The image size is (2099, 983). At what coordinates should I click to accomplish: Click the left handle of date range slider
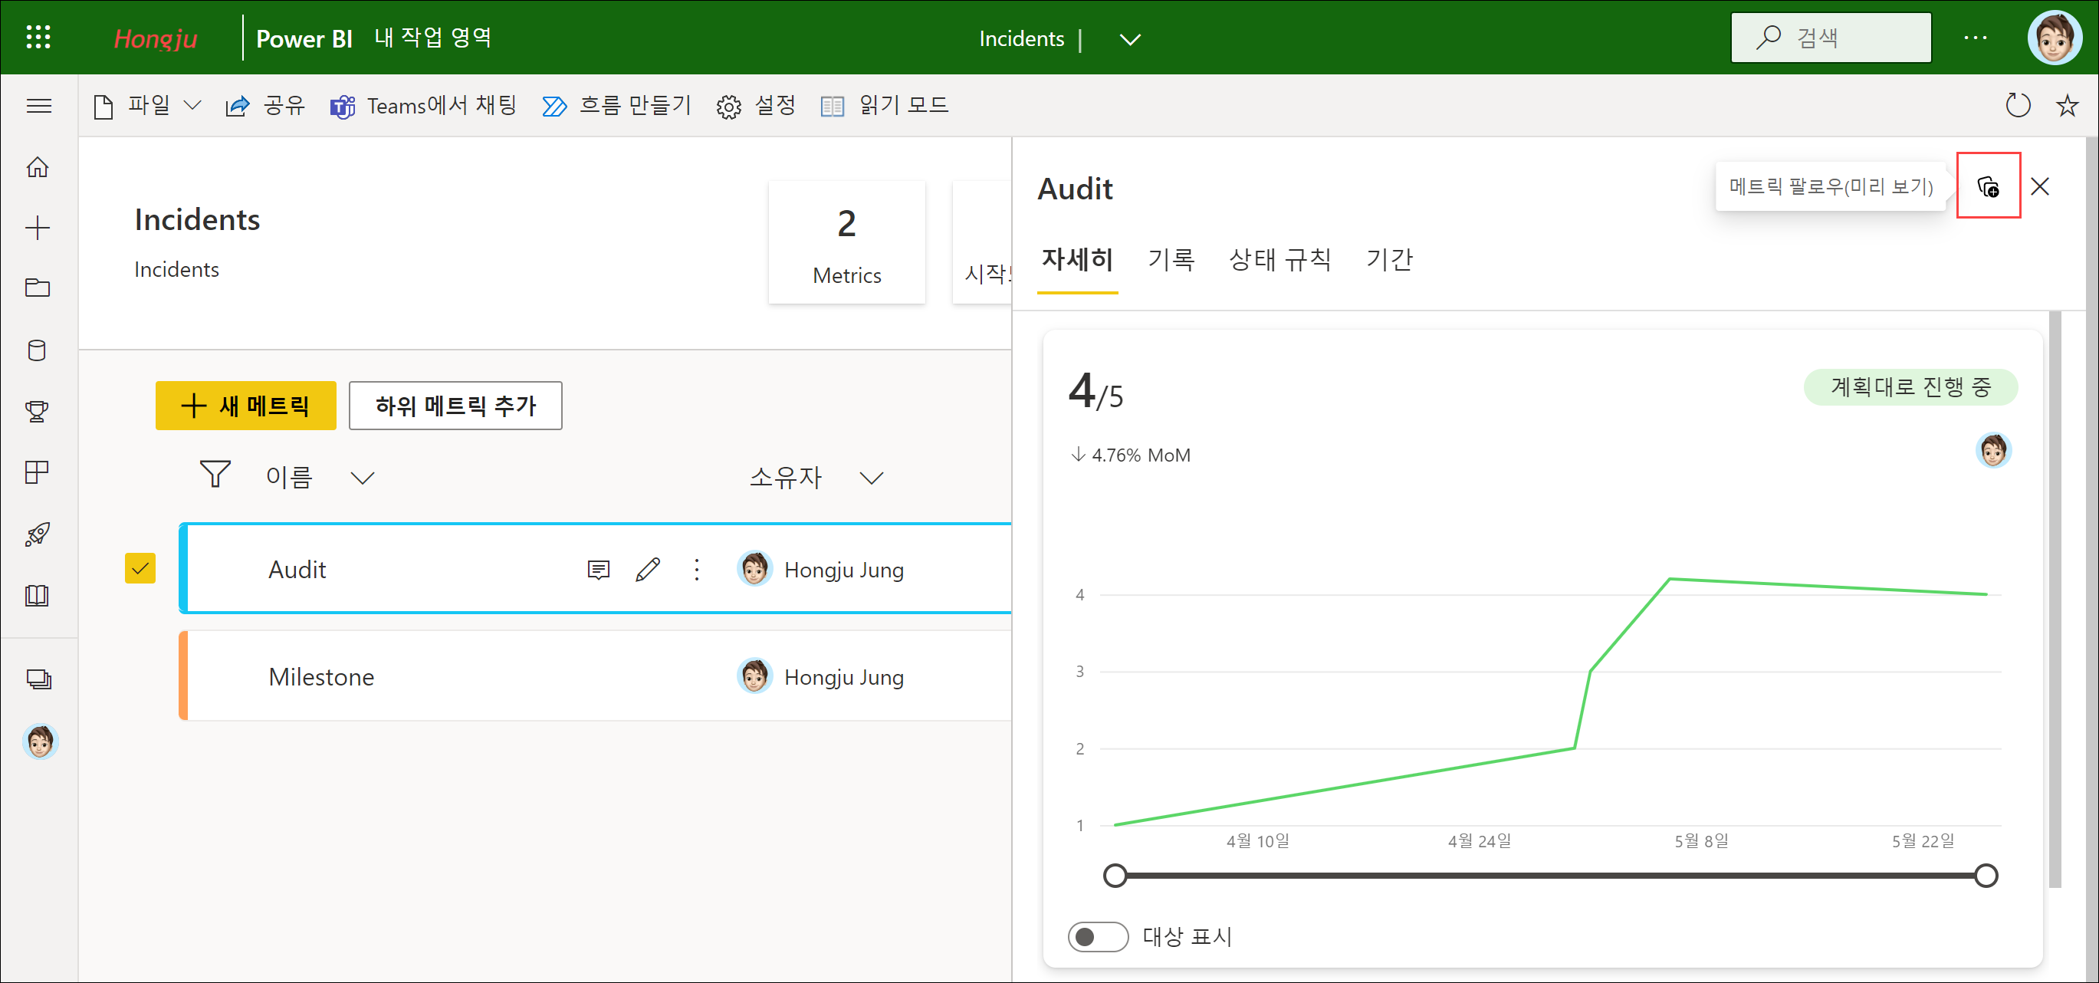pyautogui.click(x=1115, y=876)
